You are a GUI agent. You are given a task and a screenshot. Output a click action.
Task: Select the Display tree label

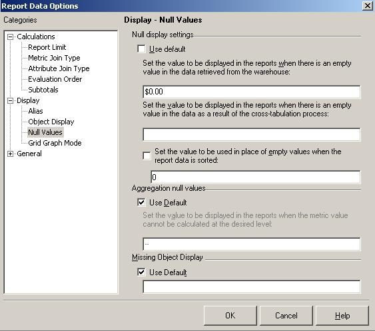(x=28, y=100)
